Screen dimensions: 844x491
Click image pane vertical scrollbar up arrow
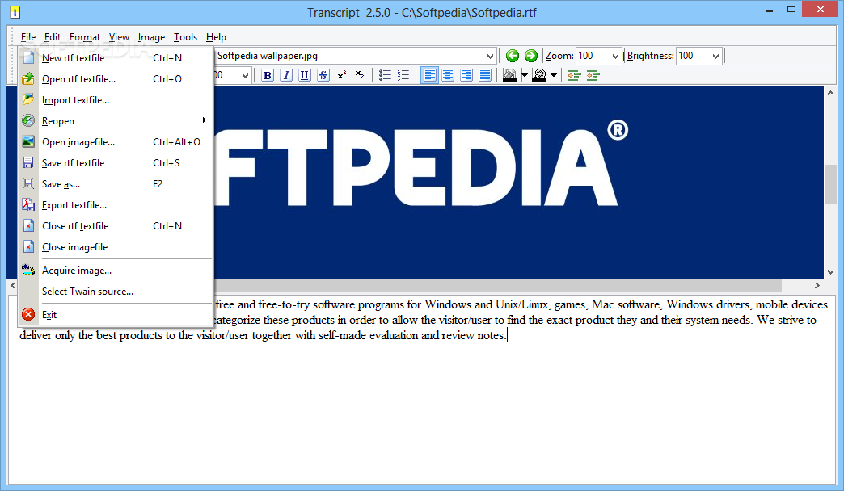coord(830,93)
